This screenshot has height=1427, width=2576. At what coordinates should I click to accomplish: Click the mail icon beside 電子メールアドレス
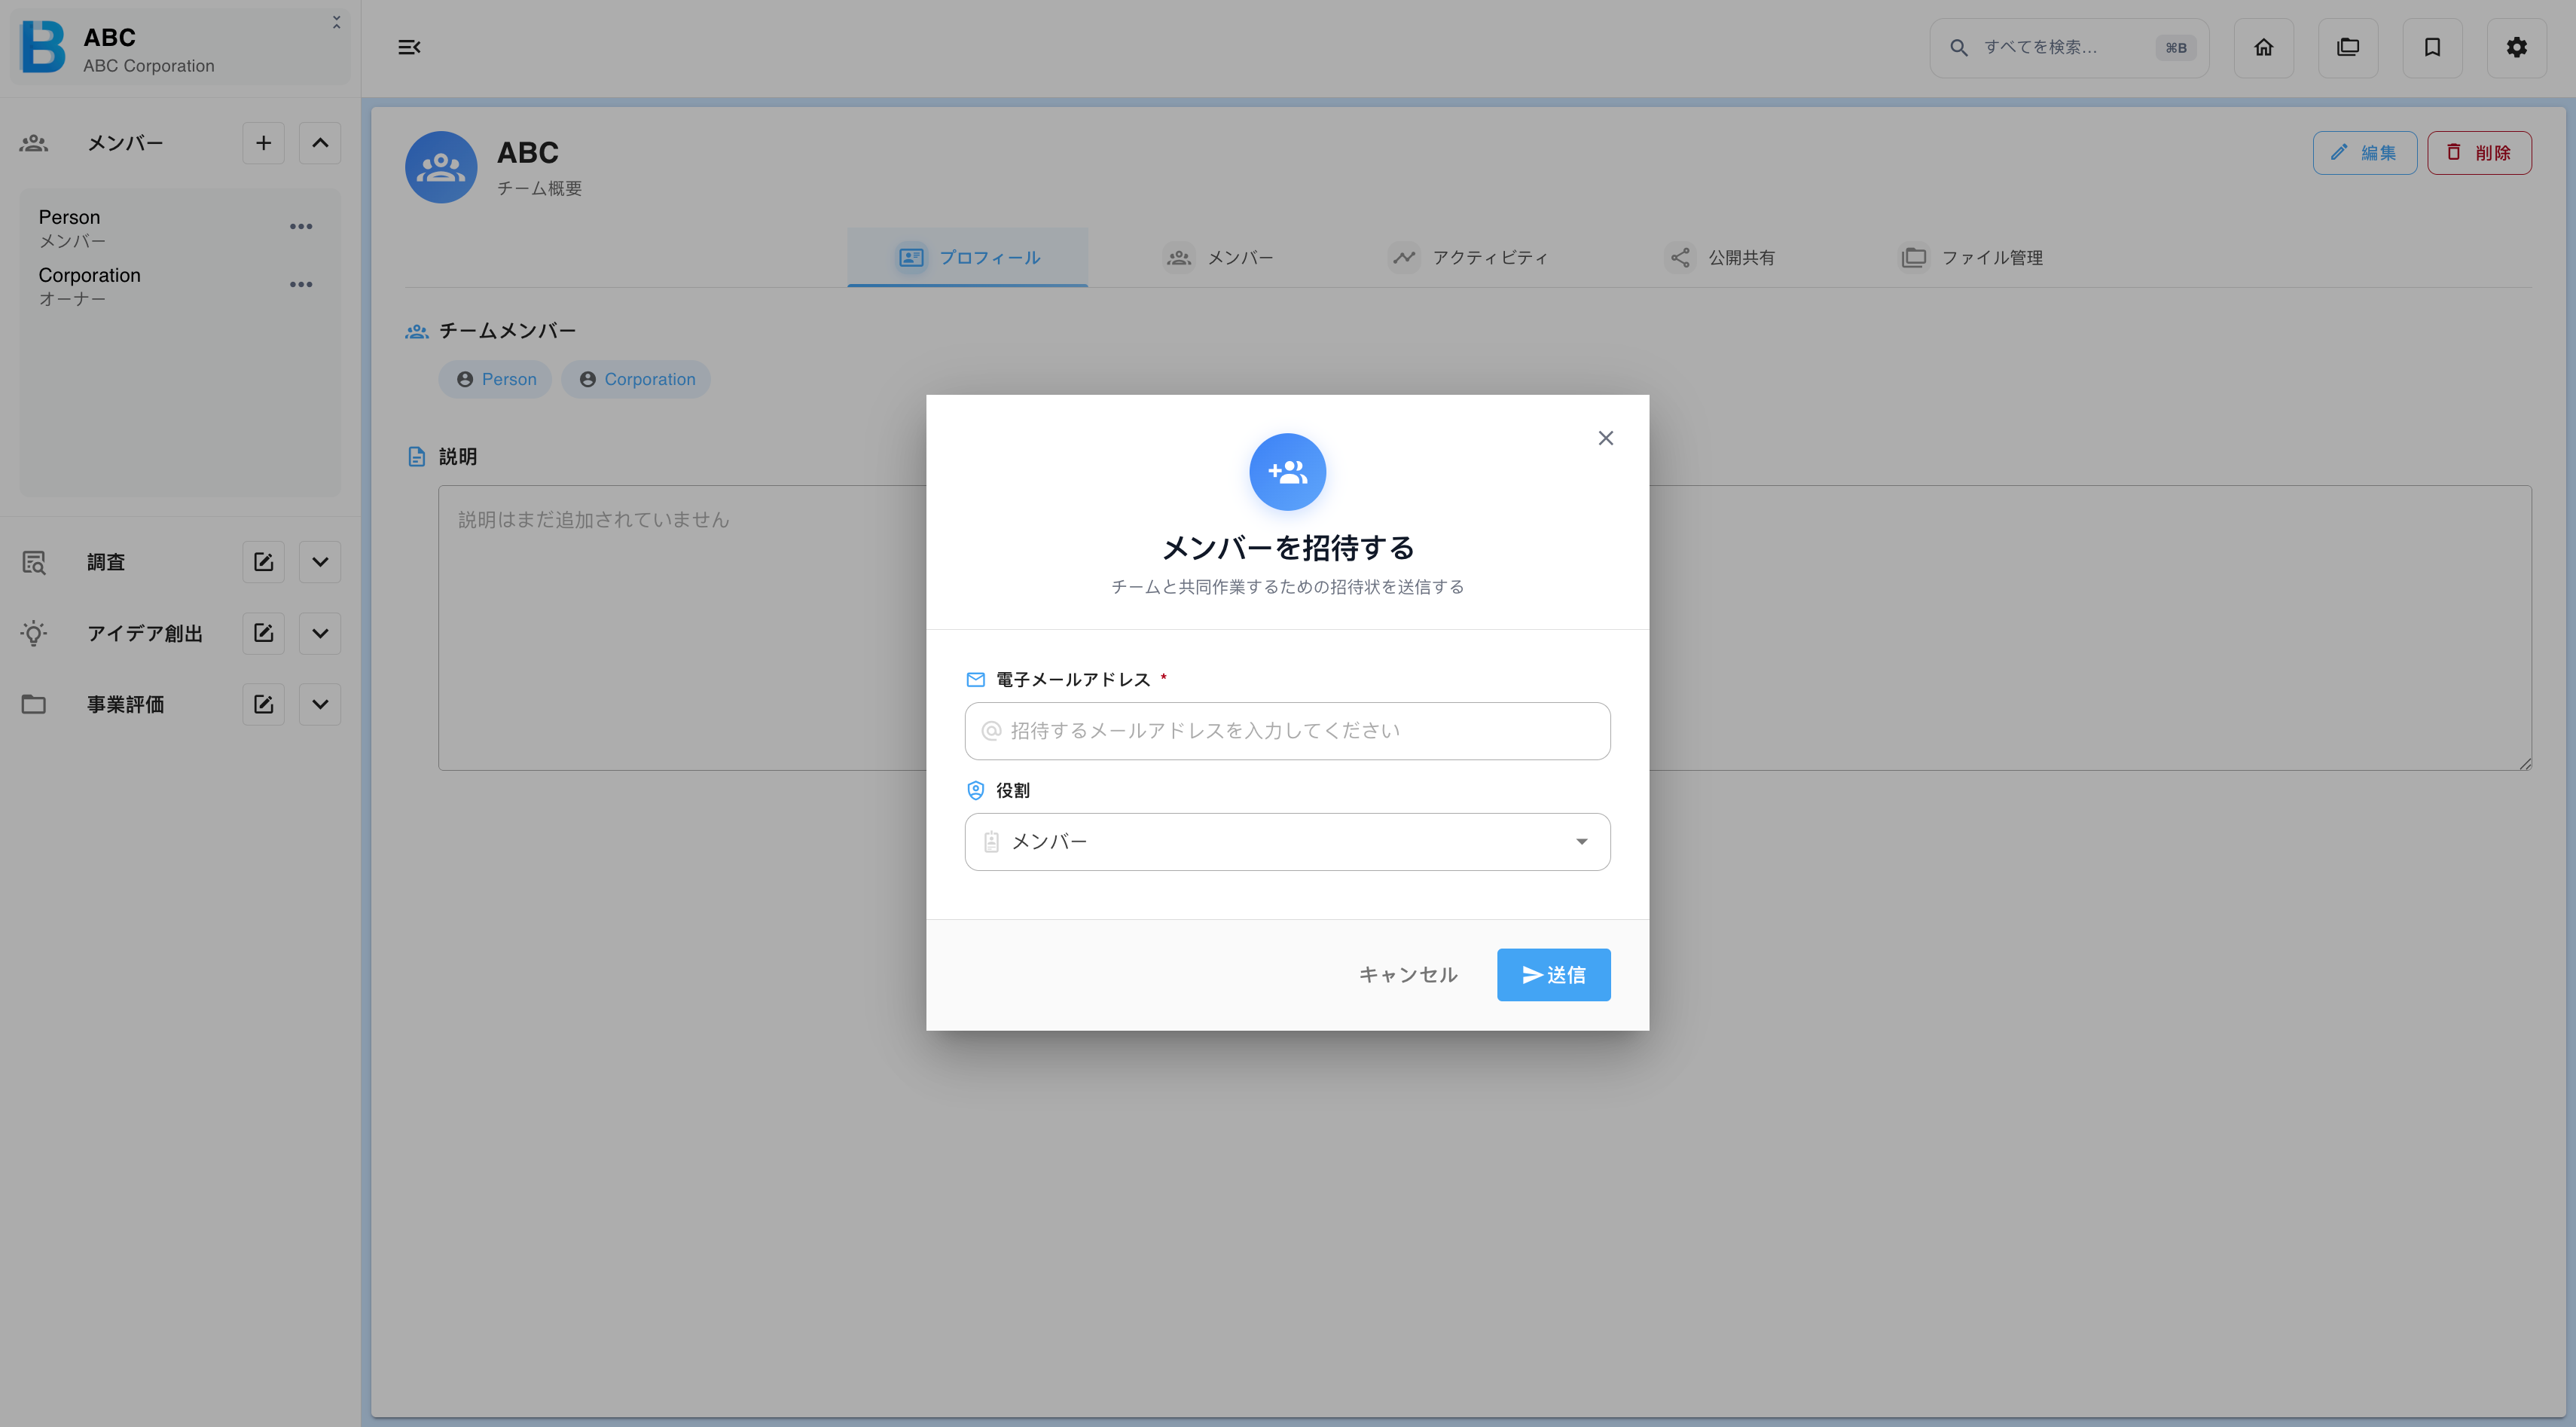click(975, 680)
